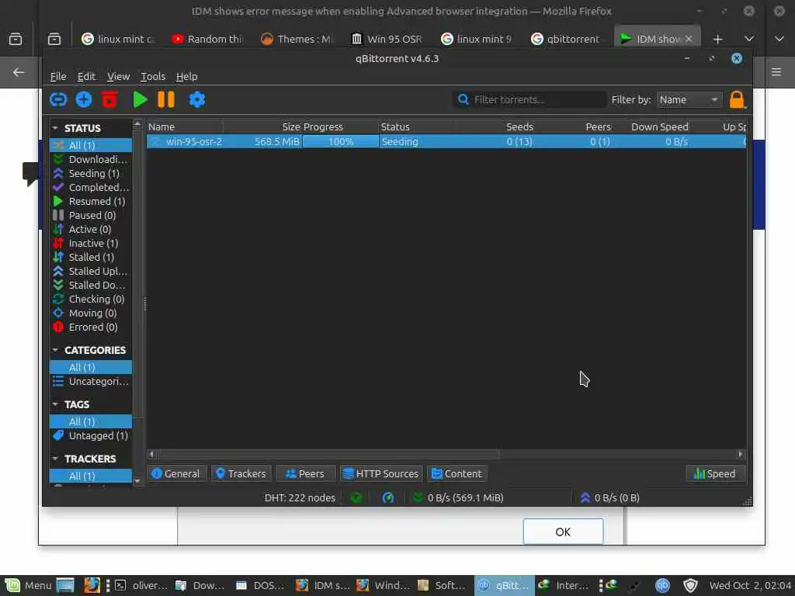This screenshot has height=596, width=795.
Task: Open the Edit menu
Action: [86, 77]
